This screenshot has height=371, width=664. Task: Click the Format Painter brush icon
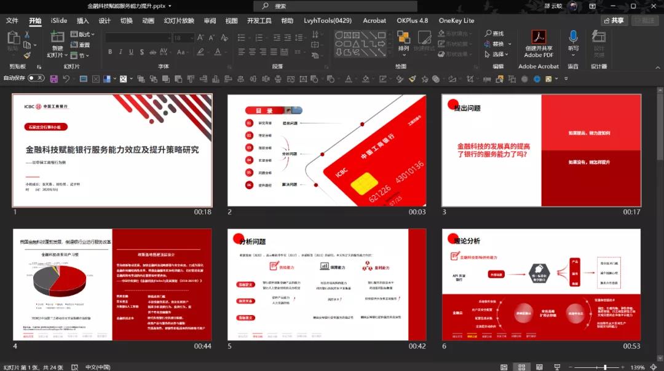point(27,55)
